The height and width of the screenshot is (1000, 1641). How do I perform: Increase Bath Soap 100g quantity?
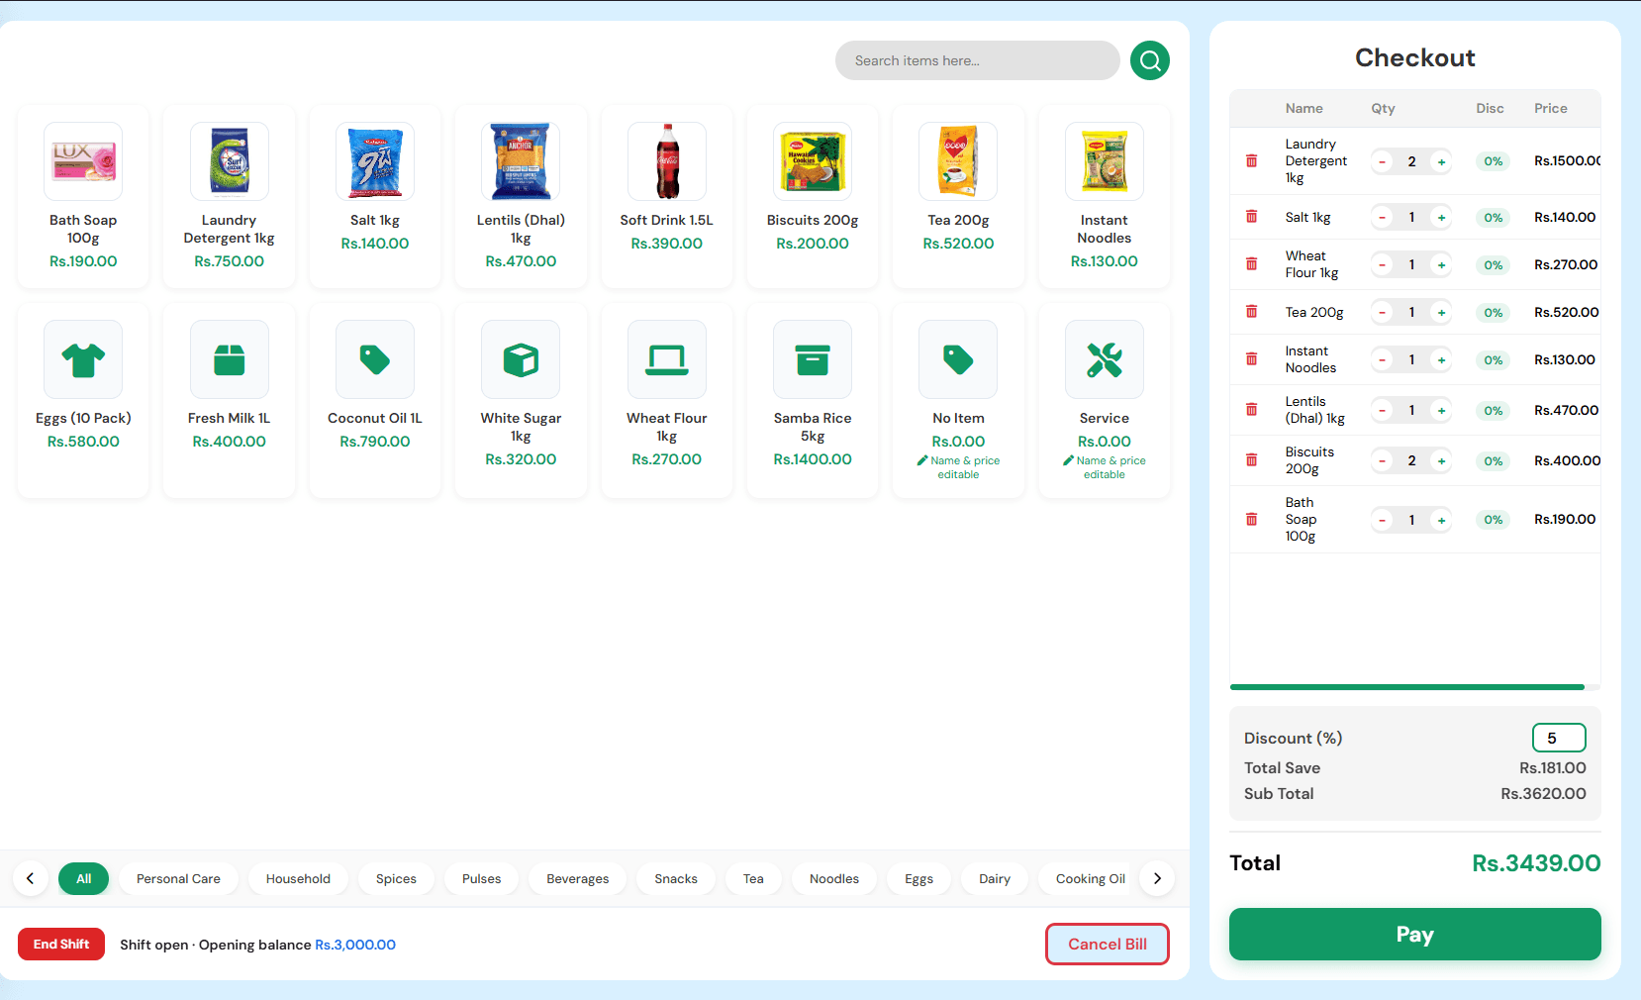pyautogui.click(x=1441, y=520)
